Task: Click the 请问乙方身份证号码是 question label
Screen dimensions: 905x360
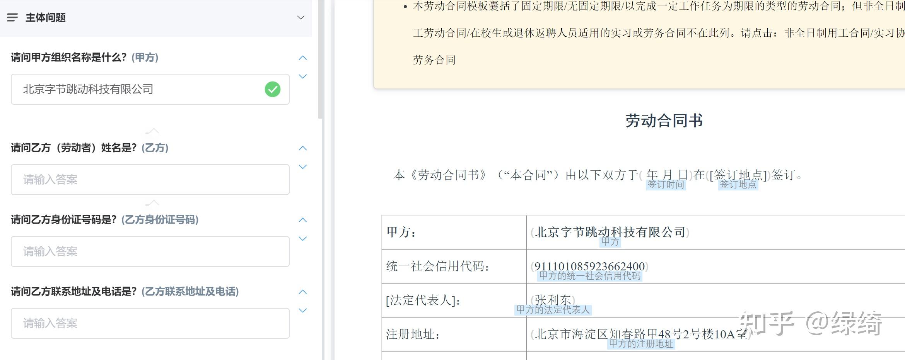Action: coord(64,220)
